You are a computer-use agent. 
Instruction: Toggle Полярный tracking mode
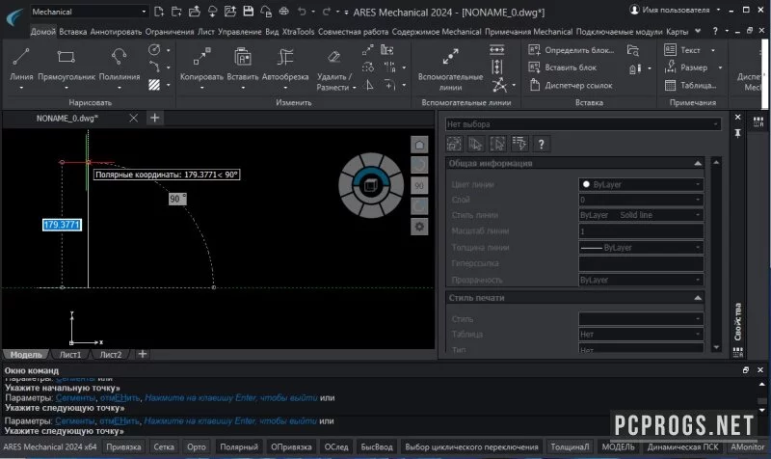239,446
